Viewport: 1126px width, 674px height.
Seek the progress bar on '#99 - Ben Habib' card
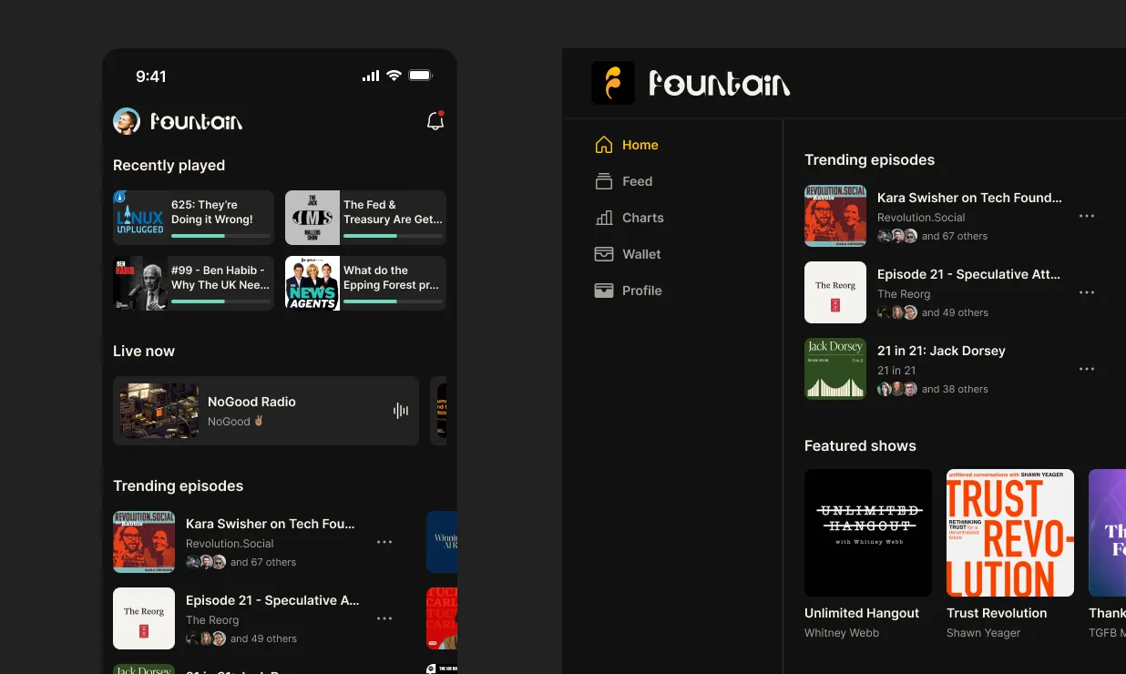point(221,301)
